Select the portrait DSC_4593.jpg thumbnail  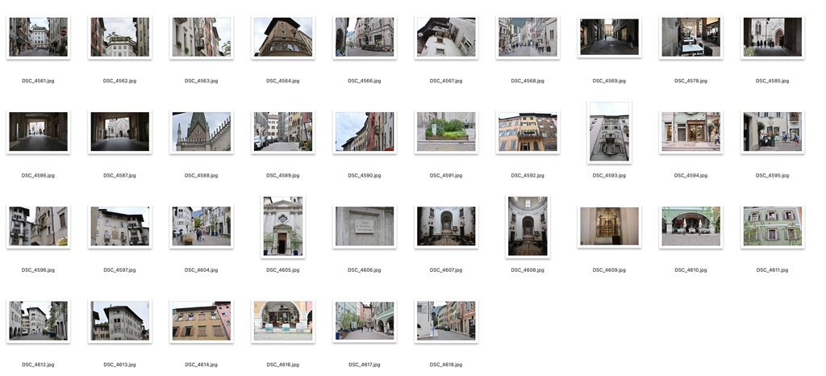610,132
